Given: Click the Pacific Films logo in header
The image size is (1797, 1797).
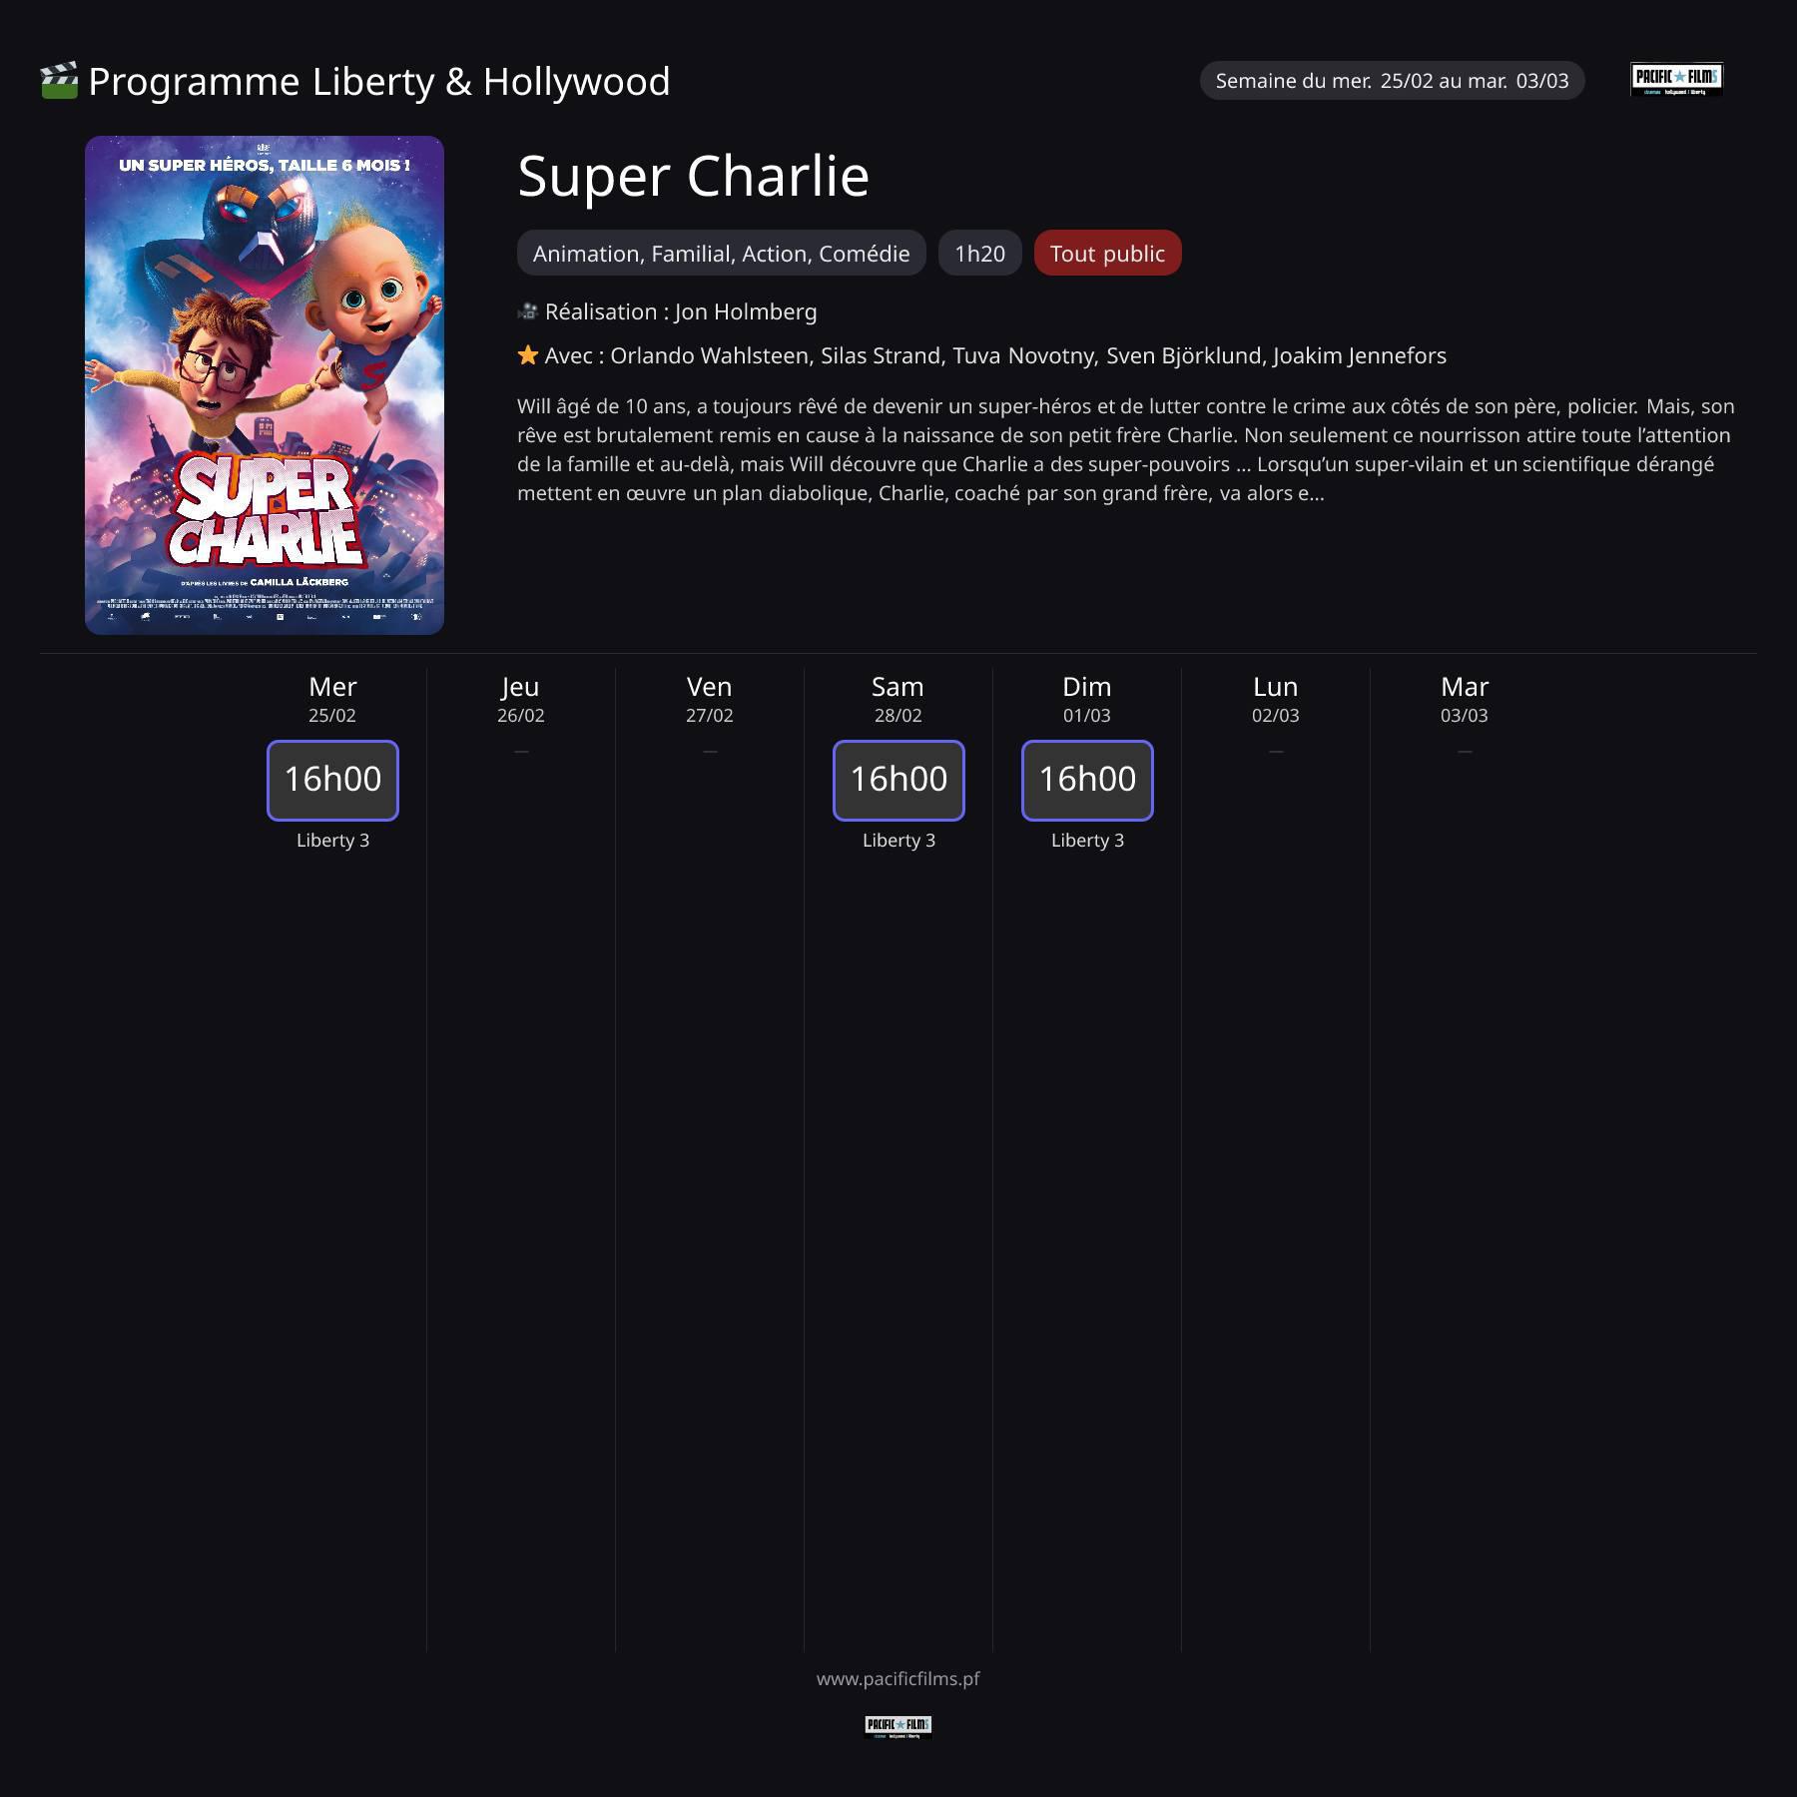Looking at the screenshot, I should [x=1676, y=79].
